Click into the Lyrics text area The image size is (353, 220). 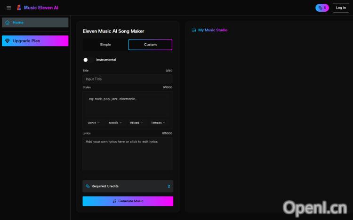tap(128, 153)
